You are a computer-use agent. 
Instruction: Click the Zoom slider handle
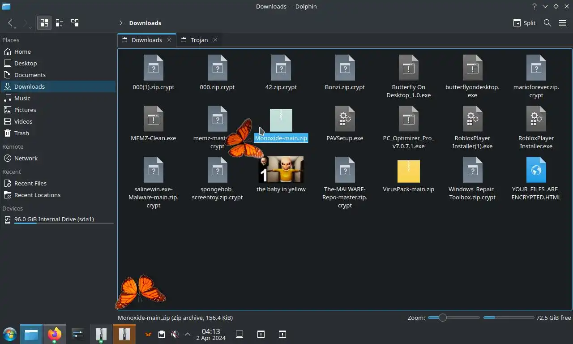click(x=442, y=318)
